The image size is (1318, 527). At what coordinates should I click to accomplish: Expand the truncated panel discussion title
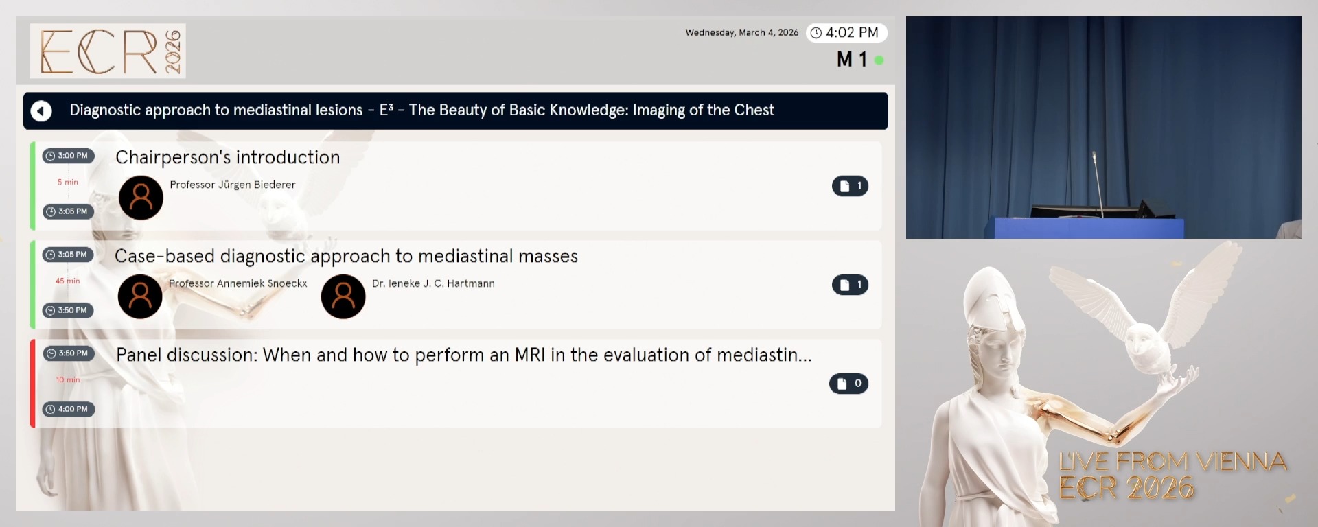point(464,355)
